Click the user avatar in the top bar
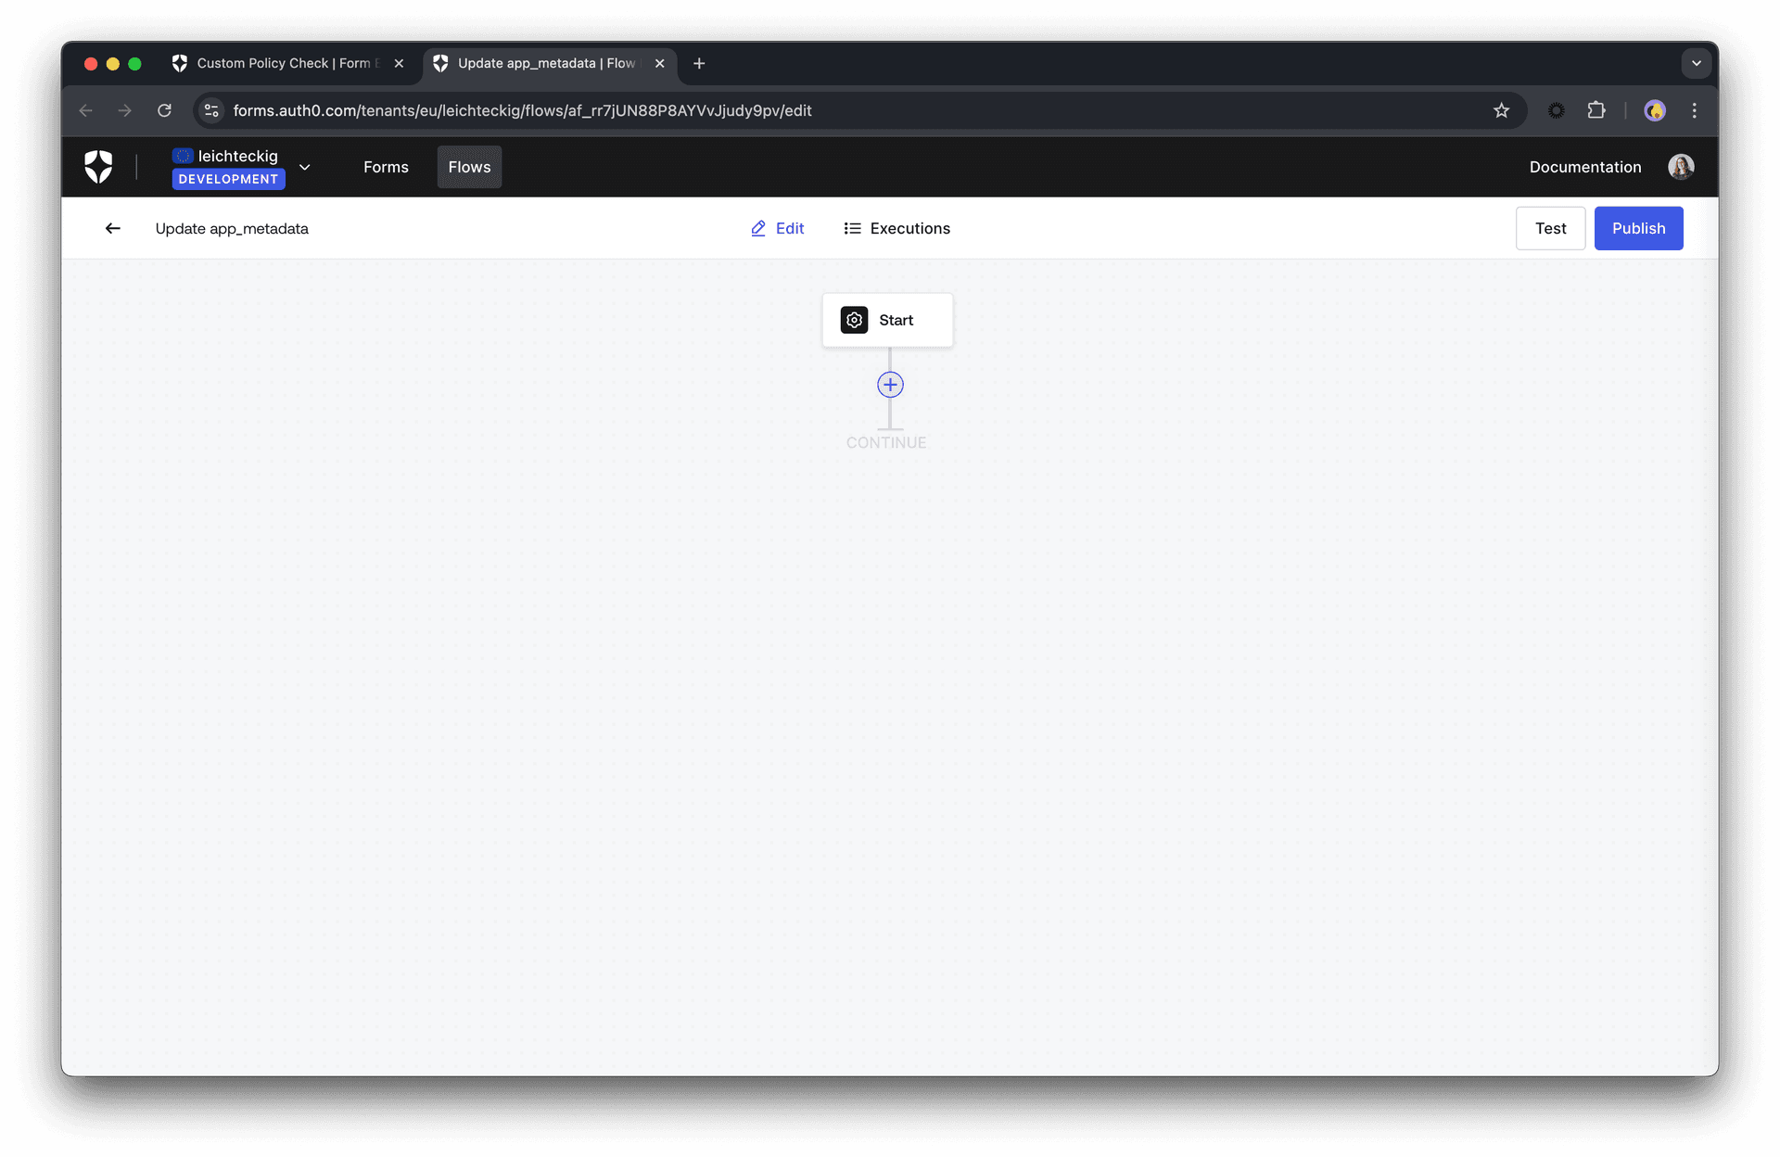Screen dimensions: 1780x1157 click(1681, 167)
